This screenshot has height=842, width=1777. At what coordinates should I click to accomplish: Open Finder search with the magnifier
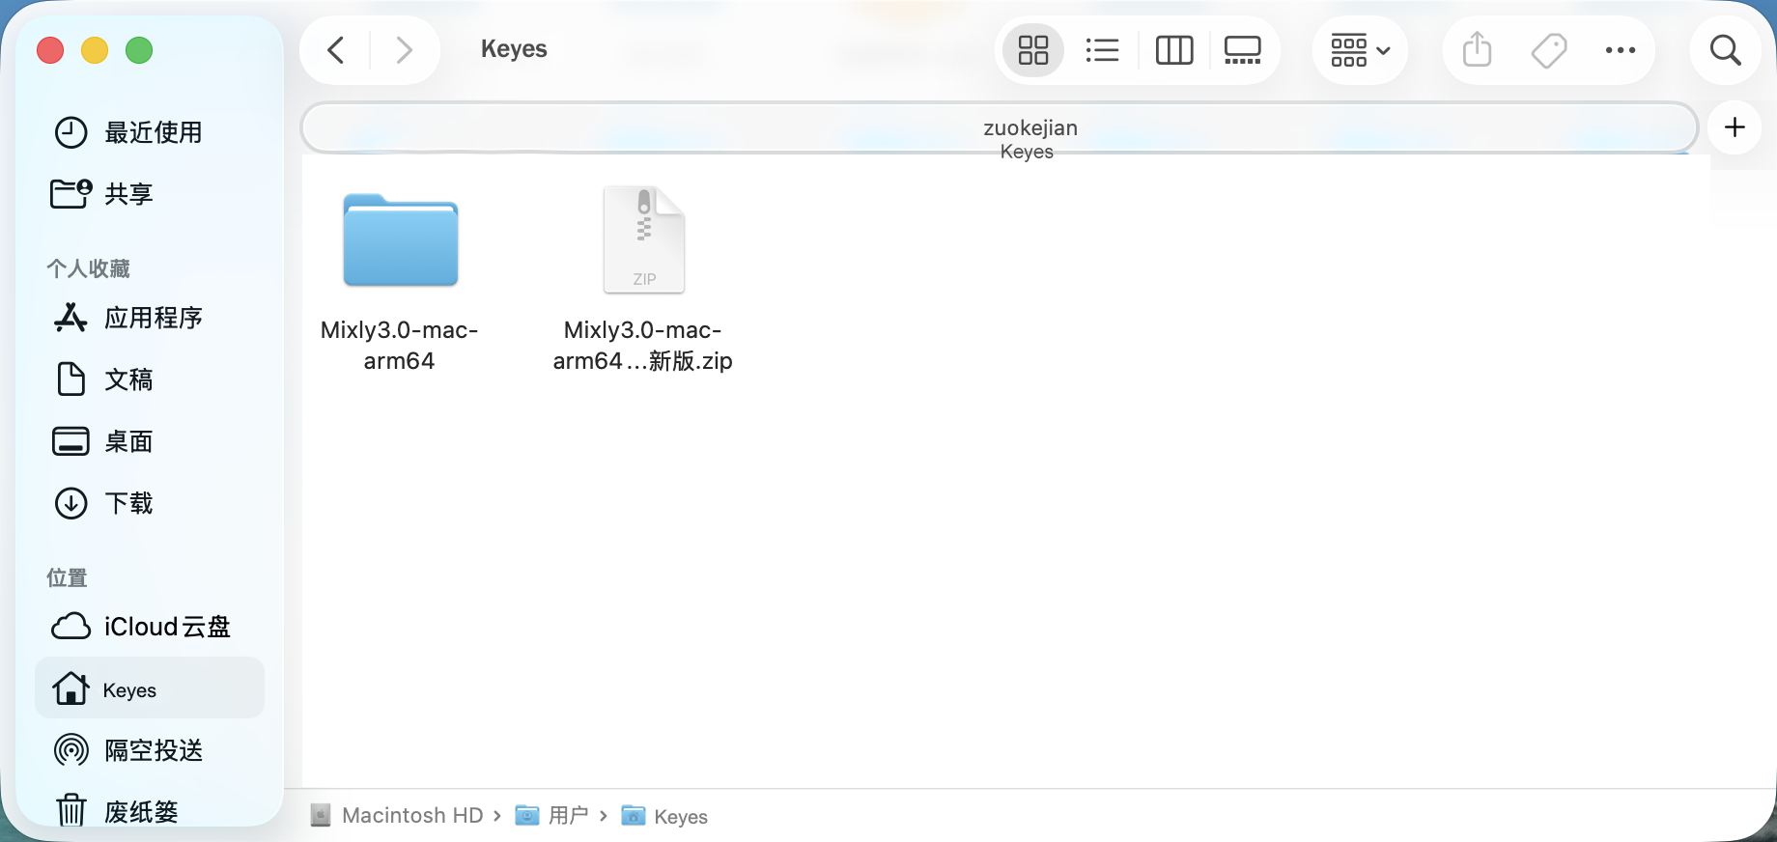point(1726,50)
